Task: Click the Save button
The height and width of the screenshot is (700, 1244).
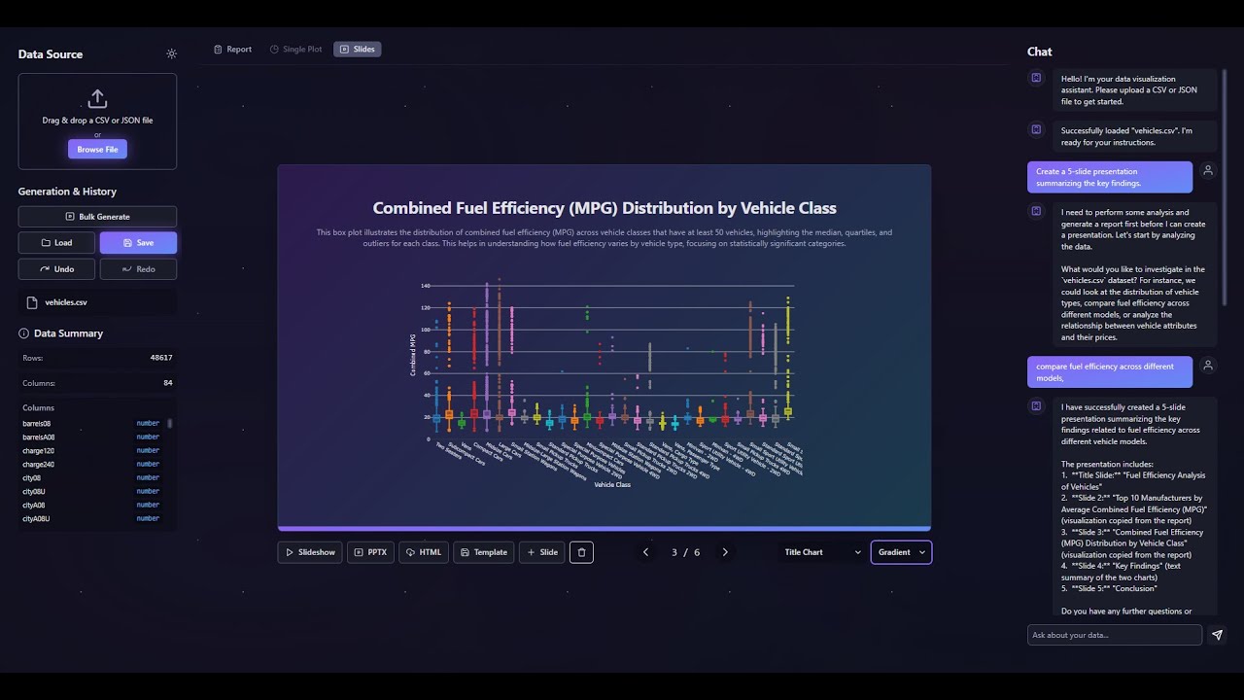Action: pos(138,243)
